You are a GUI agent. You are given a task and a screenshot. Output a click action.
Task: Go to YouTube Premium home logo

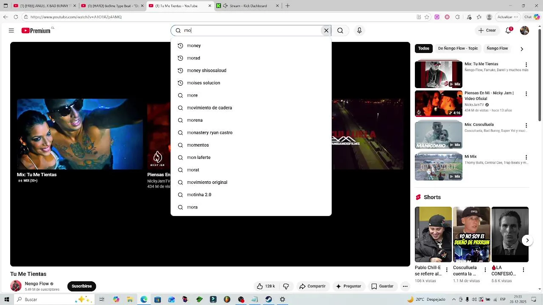point(36,30)
